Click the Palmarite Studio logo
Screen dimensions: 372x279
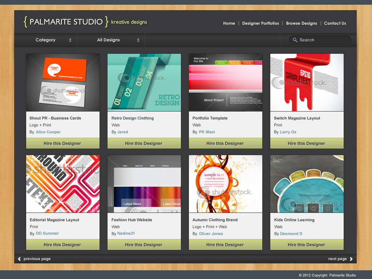pyautogui.click(x=66, y=22)
